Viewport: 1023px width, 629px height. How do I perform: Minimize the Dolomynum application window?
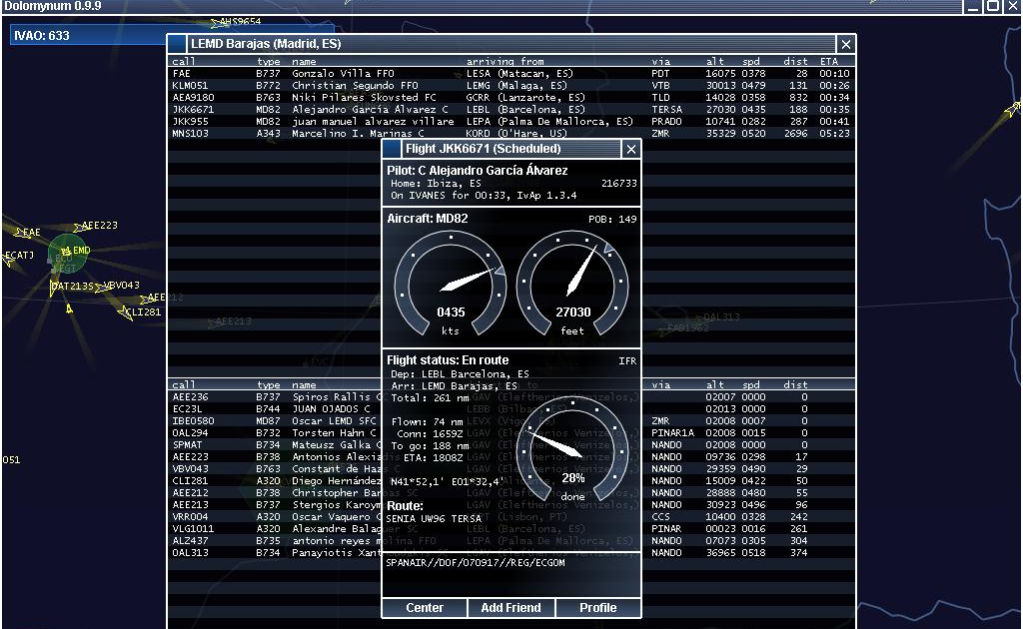click(x=973, y=7)
